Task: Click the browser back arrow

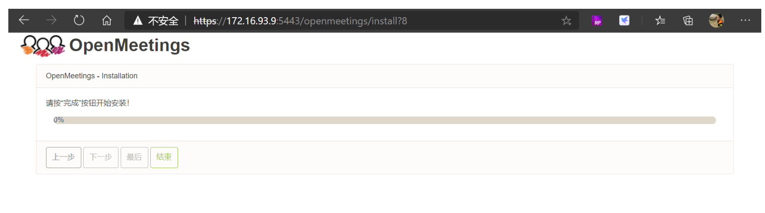Action: [24, 20]
